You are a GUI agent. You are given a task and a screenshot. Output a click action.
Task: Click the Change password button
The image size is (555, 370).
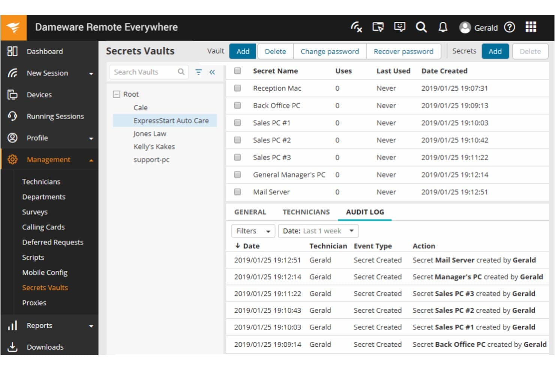(330, 51)
